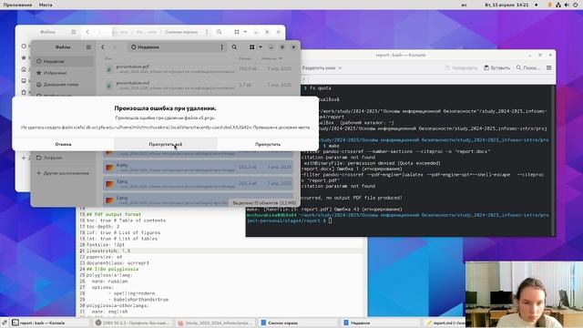Click the keyboard layout indicator in top panel
Viewport: 583px width, 328px height.
pos(464,5)
